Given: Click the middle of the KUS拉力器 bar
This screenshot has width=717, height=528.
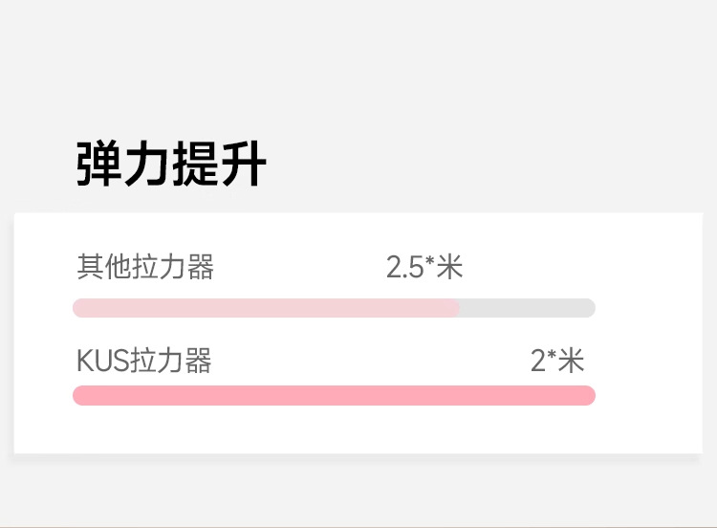Looking at the screenshot, I should (x=334, y=395).
